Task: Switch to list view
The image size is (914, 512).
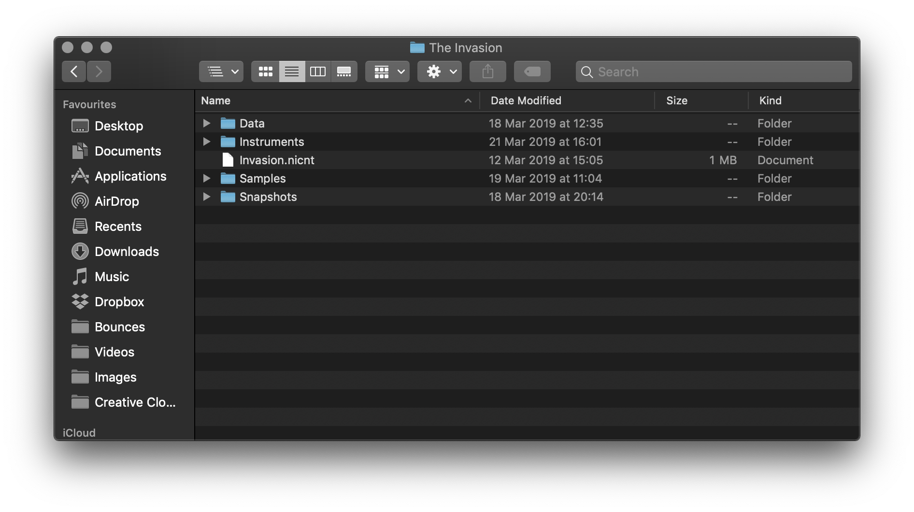Action: coord(292,71)
